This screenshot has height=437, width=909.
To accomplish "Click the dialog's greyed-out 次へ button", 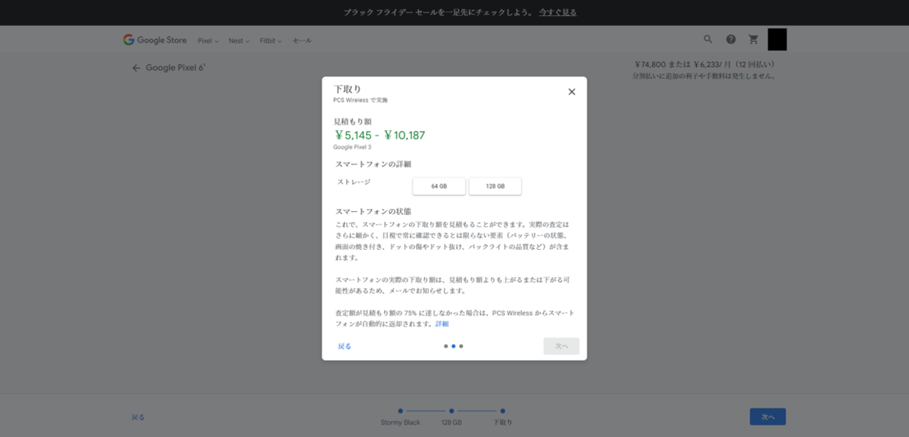I will pos(561,346).
